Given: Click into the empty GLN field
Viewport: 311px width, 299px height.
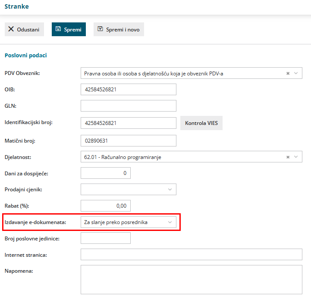Looking at the screenshot, I should pyautogui.click(x=129, y=106).
